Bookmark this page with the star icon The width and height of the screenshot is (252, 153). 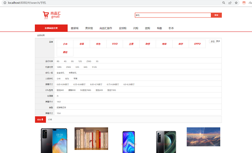[236, 3]
